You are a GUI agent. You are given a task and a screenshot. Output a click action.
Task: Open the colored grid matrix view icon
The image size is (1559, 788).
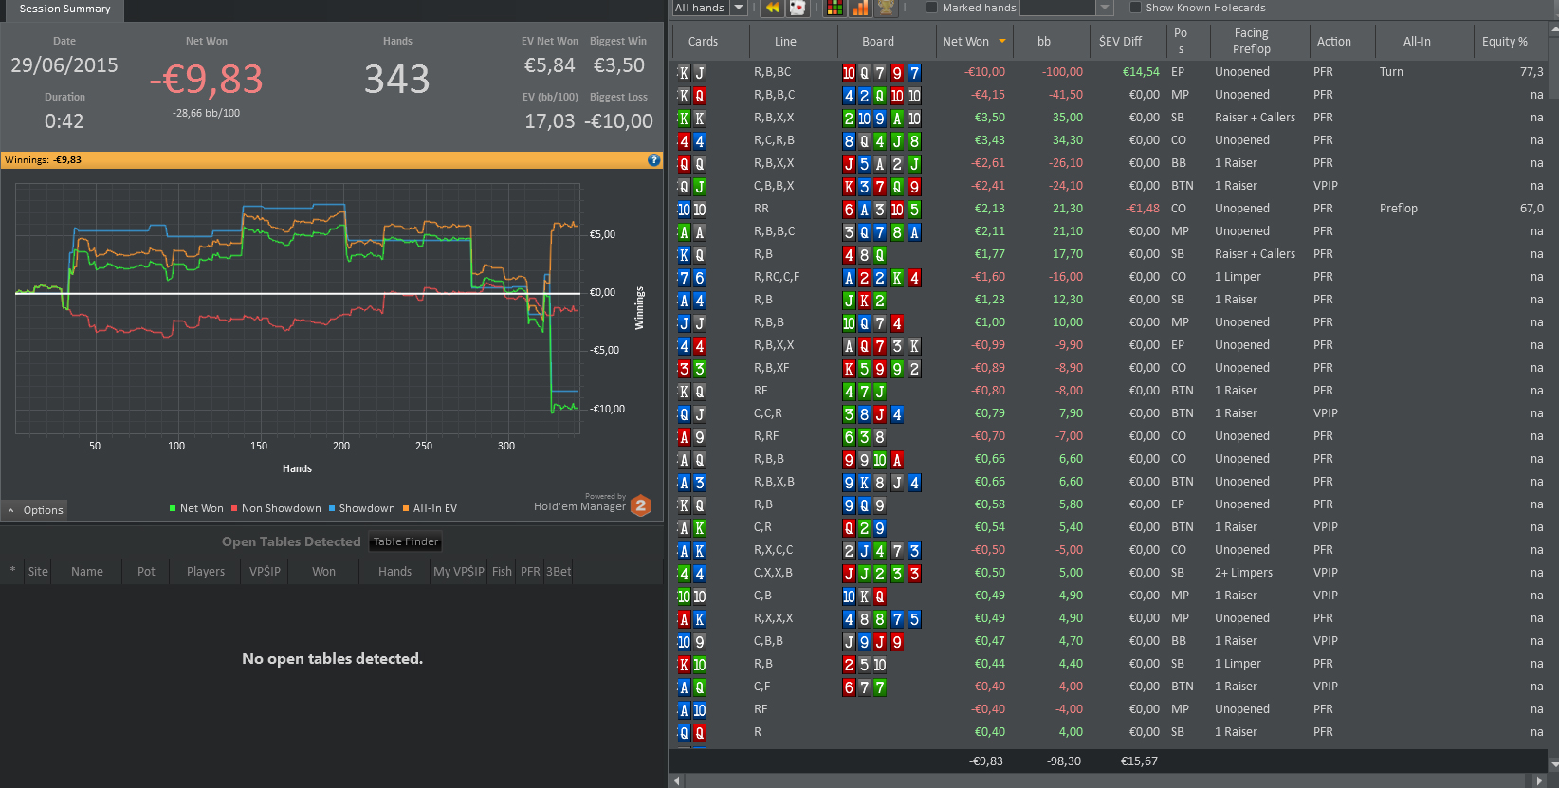(835, 8)
